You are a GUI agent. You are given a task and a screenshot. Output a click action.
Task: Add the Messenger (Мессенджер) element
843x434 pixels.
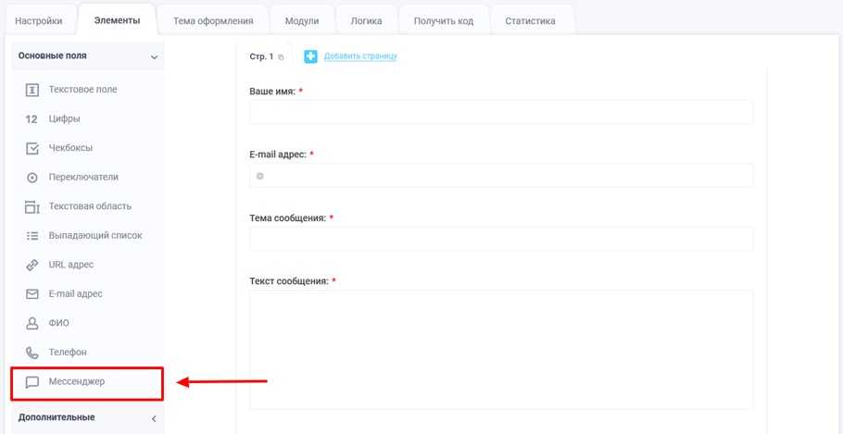(76, 381)
